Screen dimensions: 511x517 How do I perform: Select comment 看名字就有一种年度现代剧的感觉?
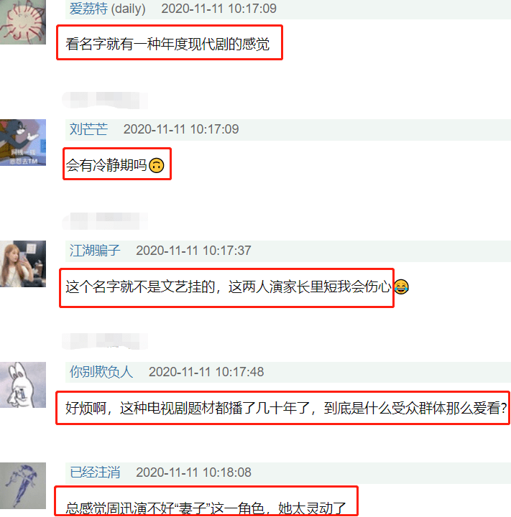coord(167,45)
